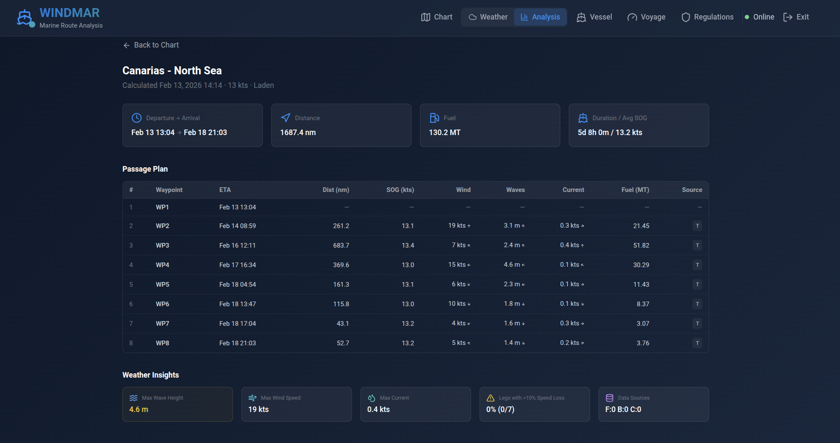Go Back to Chart
This screenshot has height=443, width=840.
151,45
